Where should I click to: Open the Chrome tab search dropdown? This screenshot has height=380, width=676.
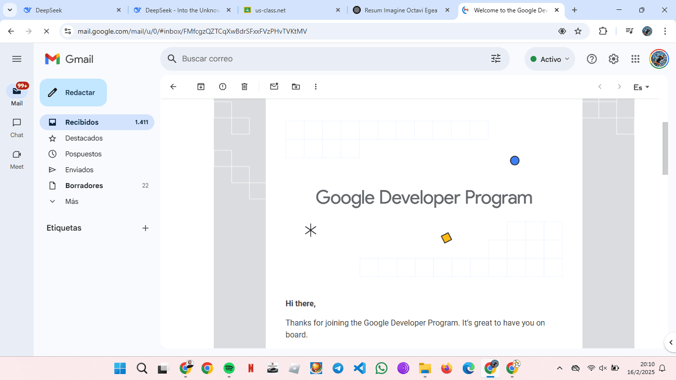point(9,10)
